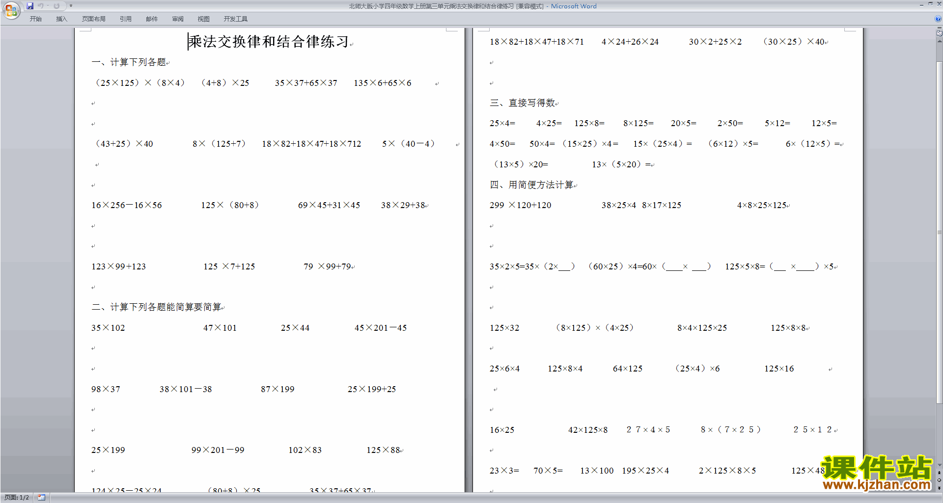Click expression 16×256−16×56

click(x=127, y=205)
